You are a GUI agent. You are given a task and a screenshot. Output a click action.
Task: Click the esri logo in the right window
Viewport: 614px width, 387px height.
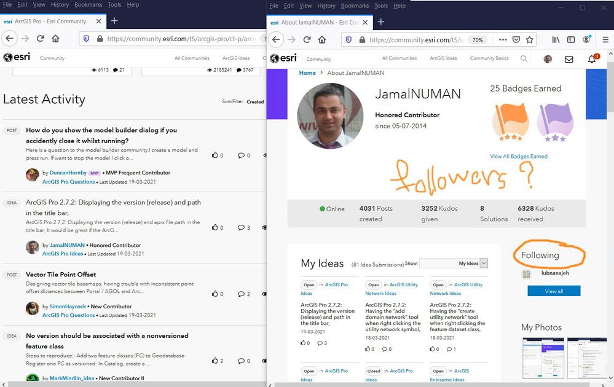(285, 58)
